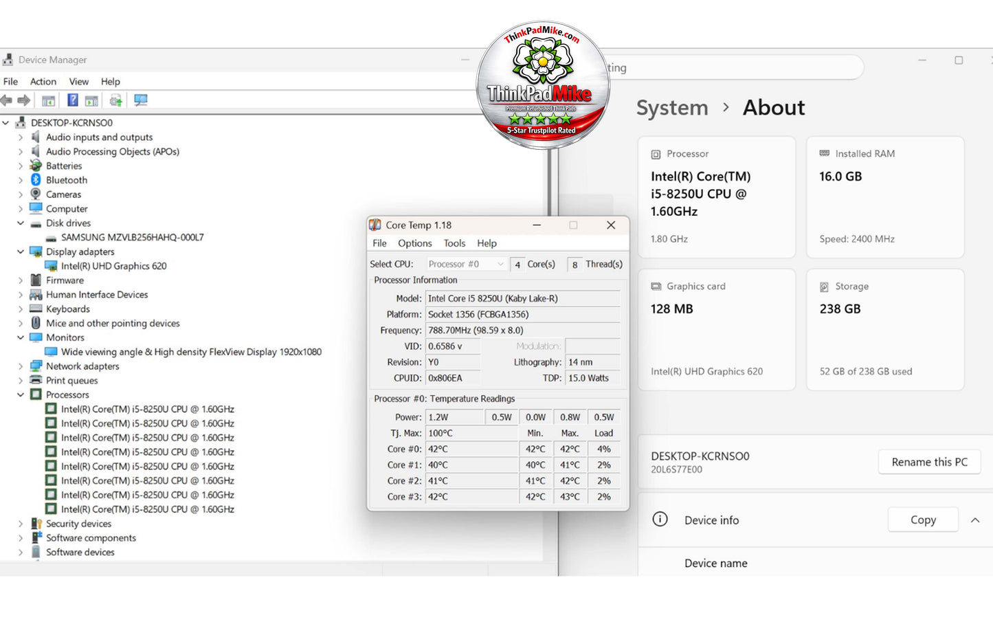Click the Batteries category icon
This screenshot has height=624, width=993.
point(36,166)
